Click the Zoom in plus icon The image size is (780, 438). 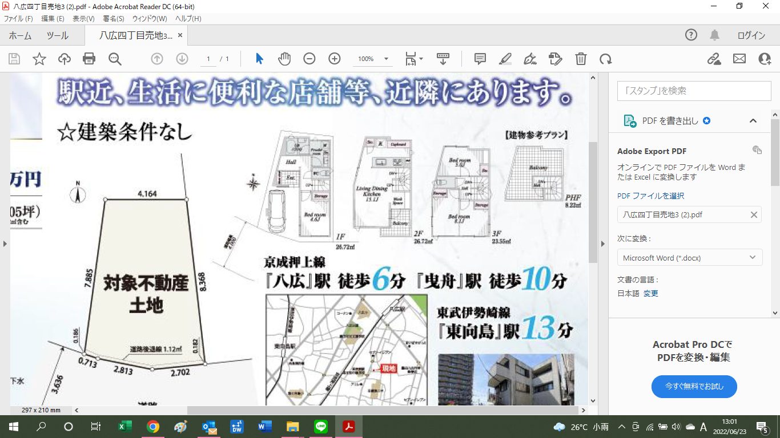[x=335, y=59]
